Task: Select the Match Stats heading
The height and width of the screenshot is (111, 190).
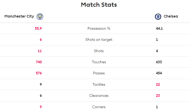Action: [99, 5]
